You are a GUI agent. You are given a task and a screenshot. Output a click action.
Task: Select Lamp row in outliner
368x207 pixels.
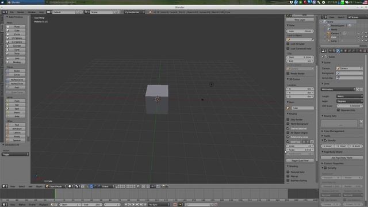(x=333, y=41)
